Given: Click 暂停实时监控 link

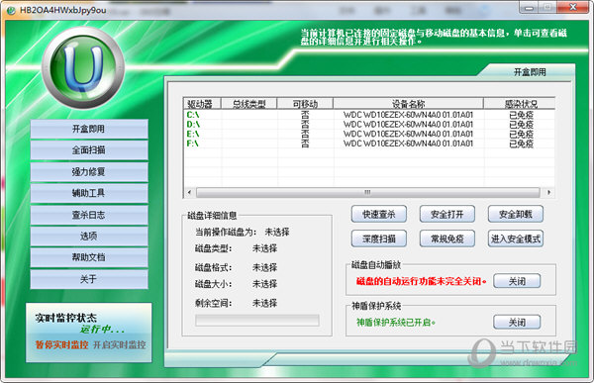Looking at the screenshot, I should pyautogui.click(x=61, y=344).
